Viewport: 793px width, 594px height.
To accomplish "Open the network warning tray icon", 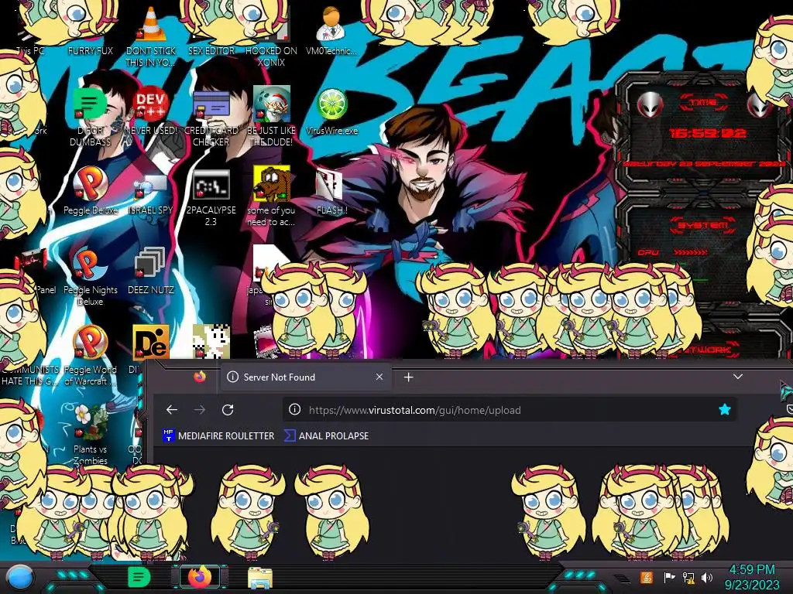I will 688,577.
